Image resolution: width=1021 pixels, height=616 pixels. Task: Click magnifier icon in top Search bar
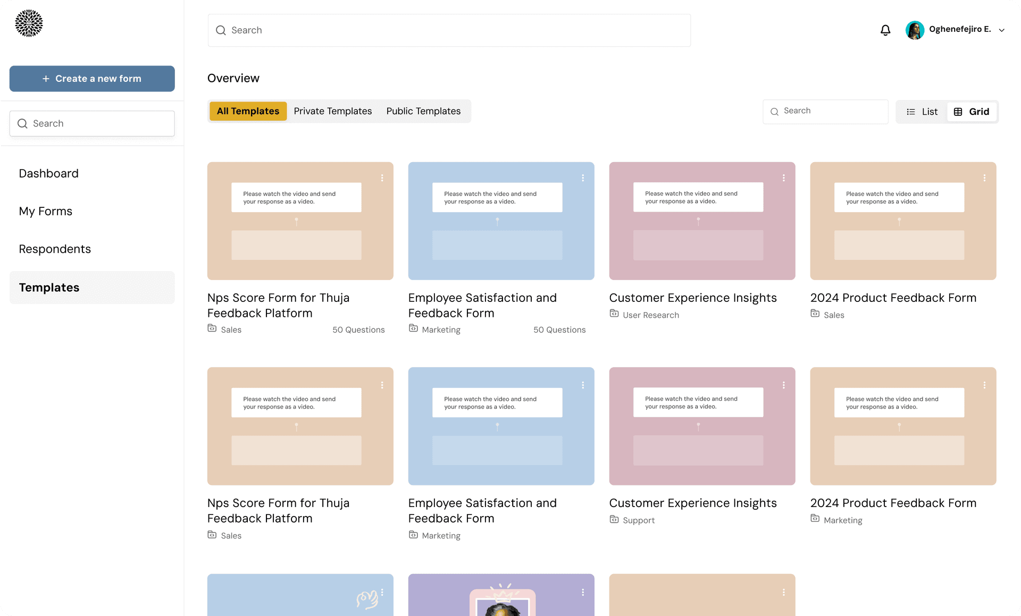click(x=221, y=30)
